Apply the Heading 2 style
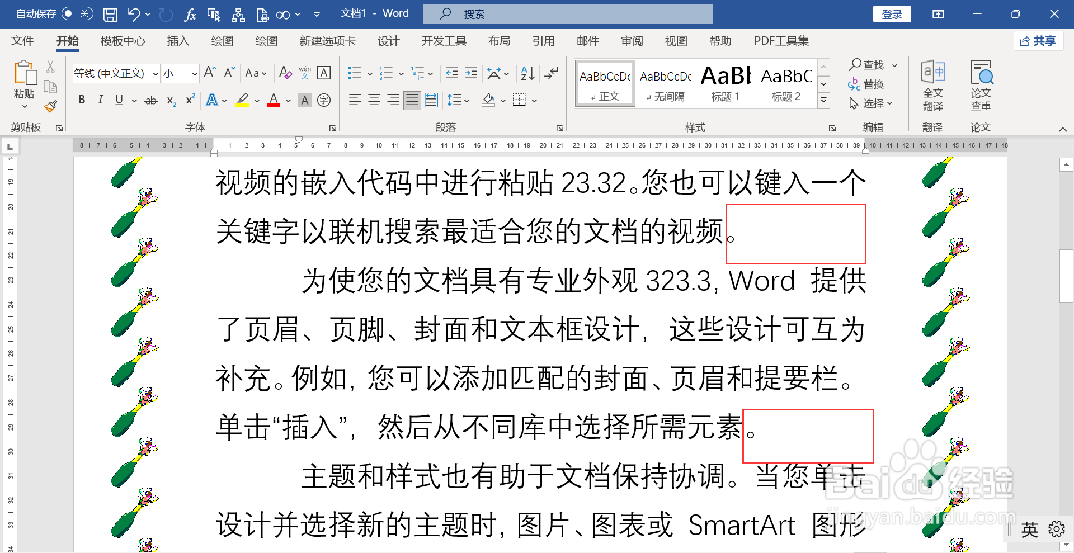1074x553 pixels. pyautogui.click(x=786, y=83)
